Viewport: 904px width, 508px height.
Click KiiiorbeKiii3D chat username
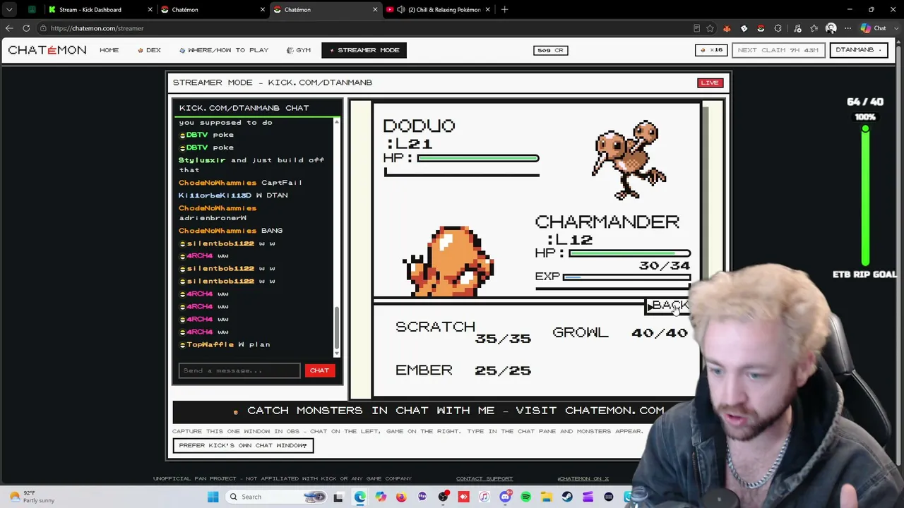[215, 195]
